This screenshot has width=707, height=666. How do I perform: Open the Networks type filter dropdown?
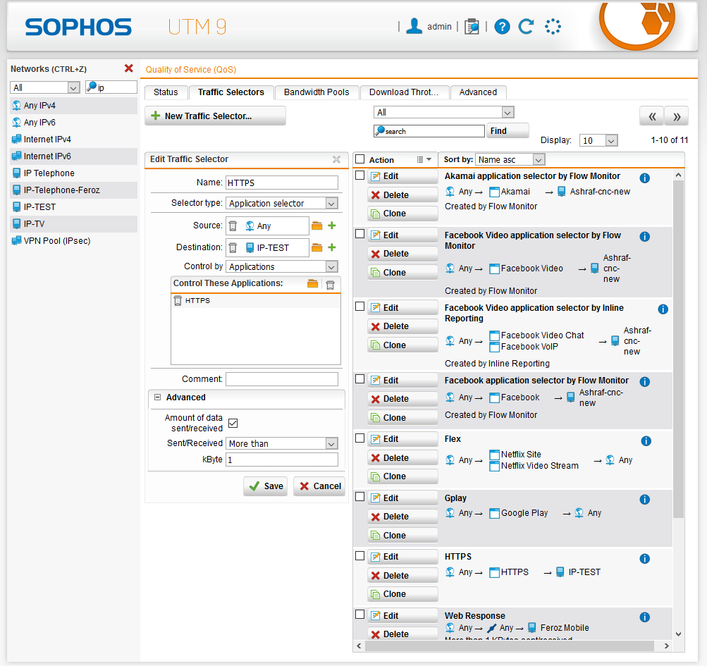pyautogui.click(x=45, y=87)
